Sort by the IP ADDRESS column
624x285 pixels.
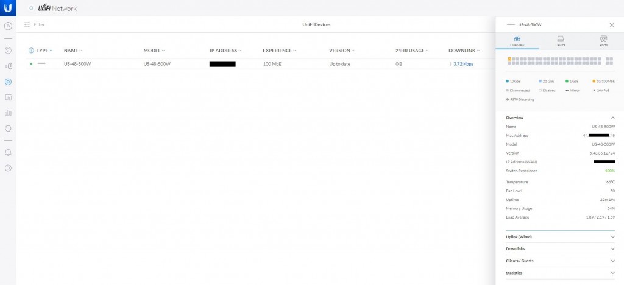click(225, 51)
